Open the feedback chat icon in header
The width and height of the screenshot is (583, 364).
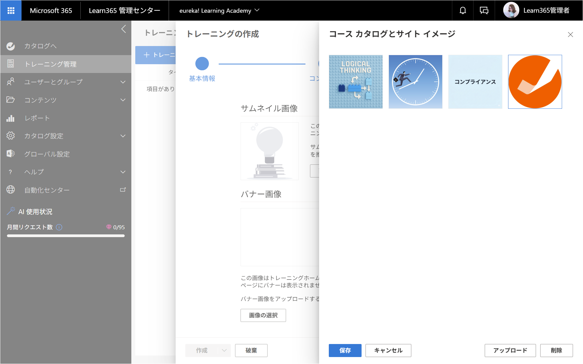(484, 11)
